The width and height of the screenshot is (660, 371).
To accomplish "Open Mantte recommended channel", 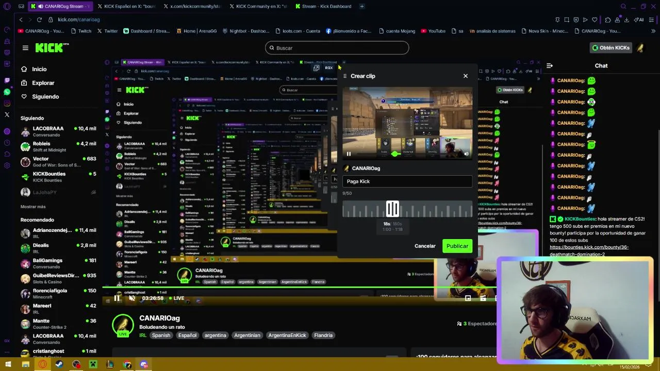I will (x=58, y=324).
